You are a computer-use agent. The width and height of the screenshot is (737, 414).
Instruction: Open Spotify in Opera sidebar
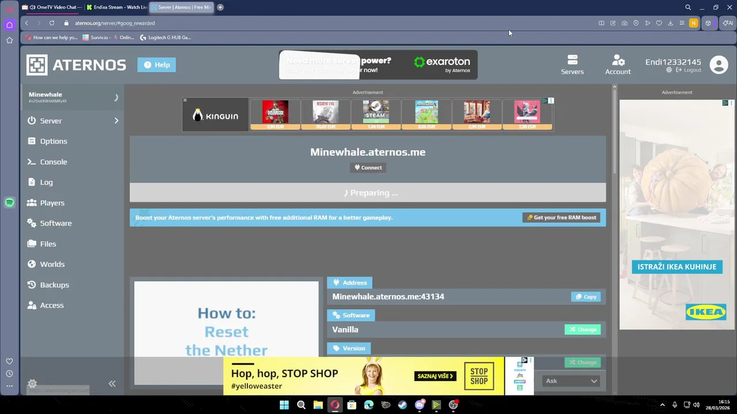[9, 202]
